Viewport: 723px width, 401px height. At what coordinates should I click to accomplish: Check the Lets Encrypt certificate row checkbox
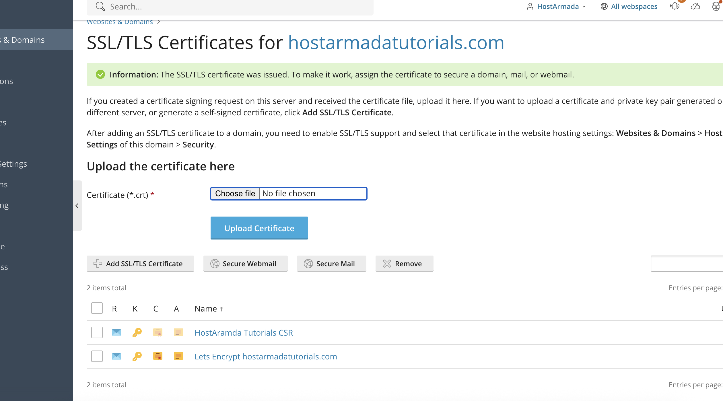97,356
